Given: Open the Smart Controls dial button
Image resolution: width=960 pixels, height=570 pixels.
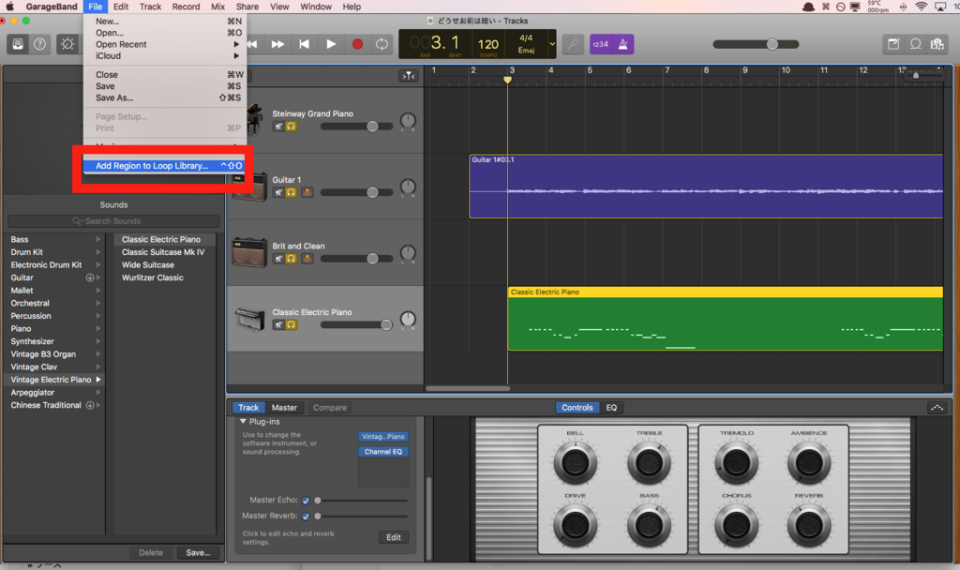Looking at the screenshot, I should [67, 44].
